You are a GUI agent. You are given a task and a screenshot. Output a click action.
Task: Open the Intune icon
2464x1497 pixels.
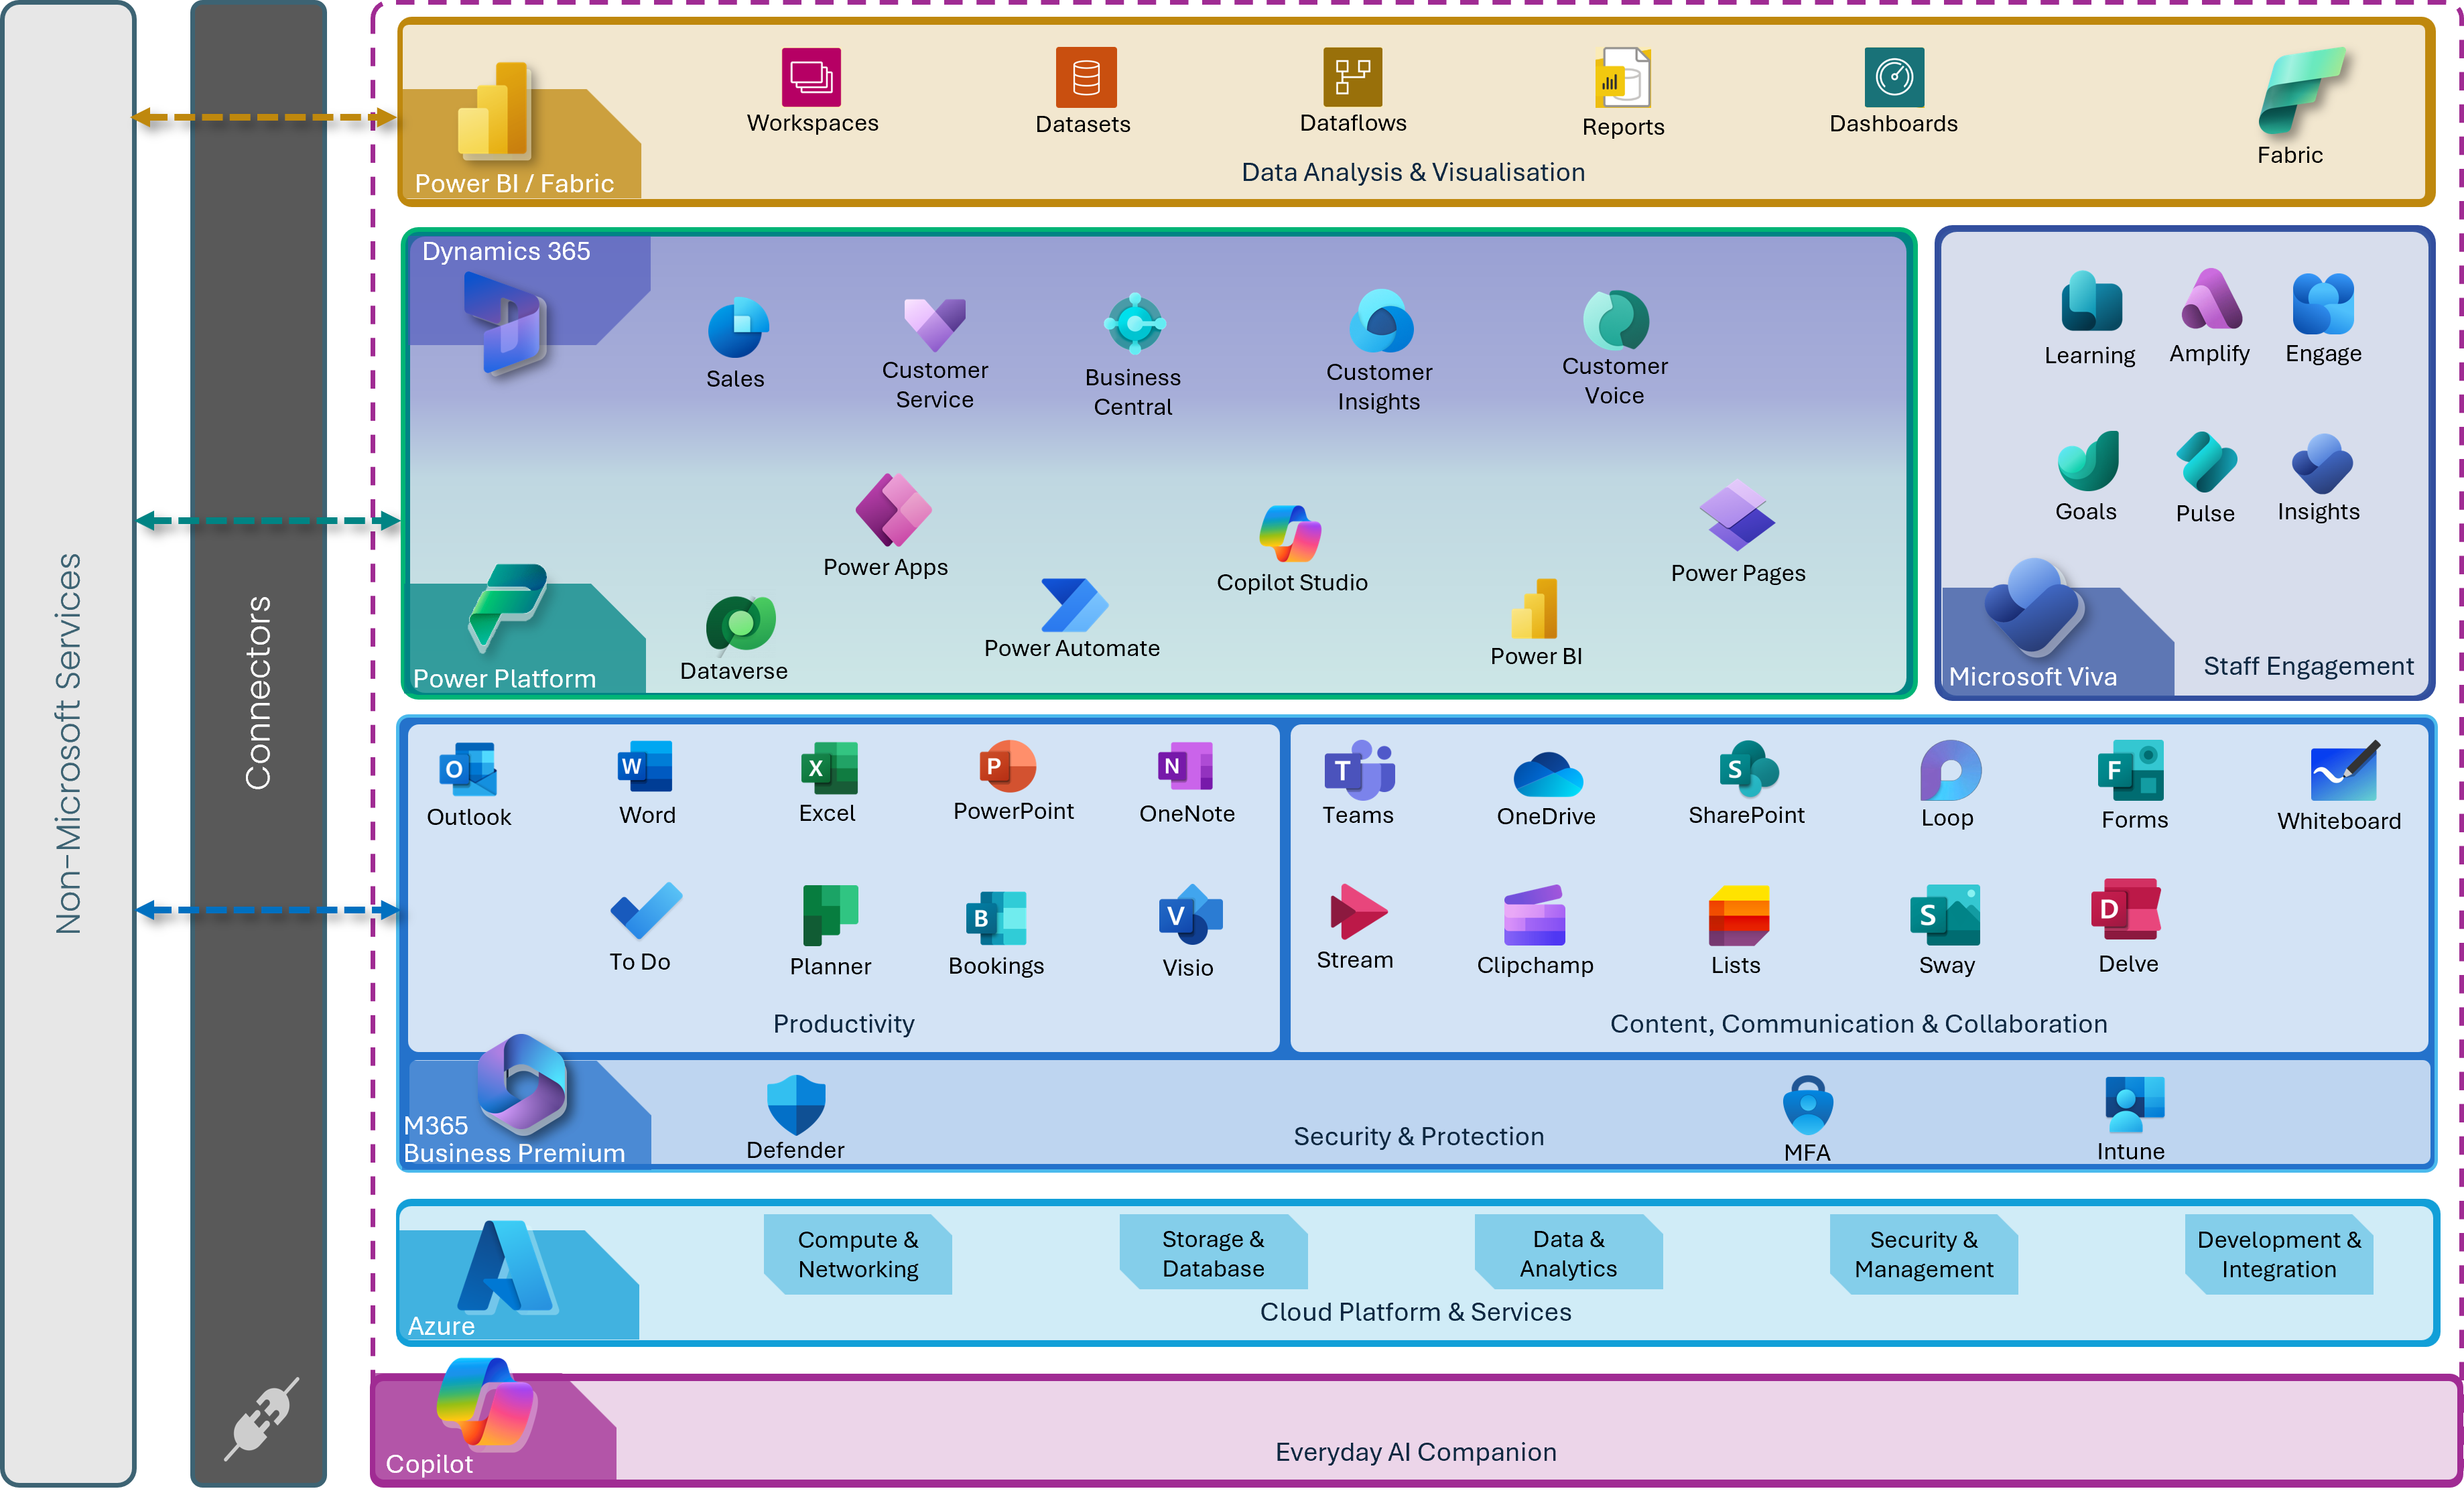[x=2134, y=1105]
